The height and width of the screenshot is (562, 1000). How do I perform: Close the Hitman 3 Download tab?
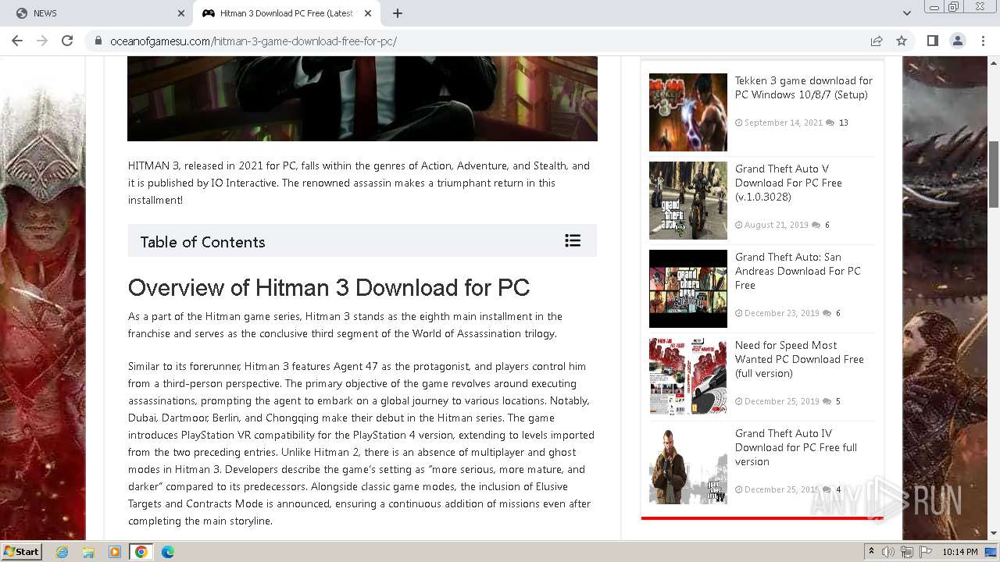(x=368, y=13)
